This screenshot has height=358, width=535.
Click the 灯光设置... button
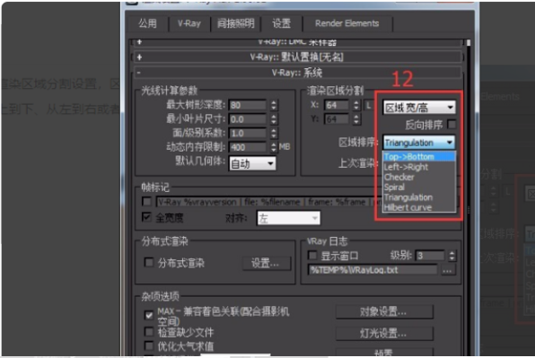point(384,333)
